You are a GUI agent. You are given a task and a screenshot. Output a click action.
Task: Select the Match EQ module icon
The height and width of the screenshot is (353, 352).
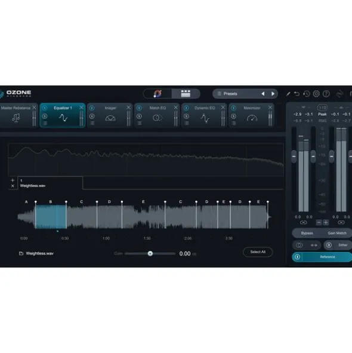pyautogui.click(x=158, y=118)
